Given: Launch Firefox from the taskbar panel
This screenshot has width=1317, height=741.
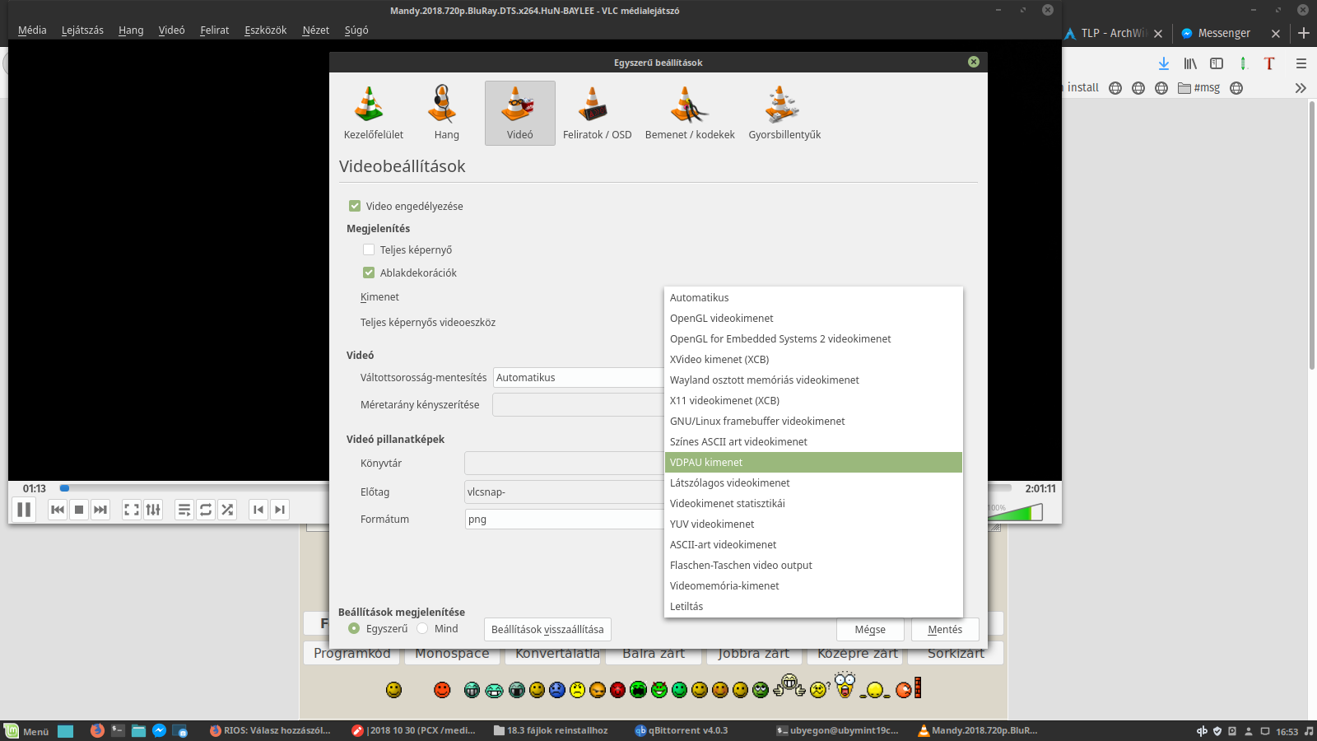Looking at the screenshot, I should coord(97,730).
